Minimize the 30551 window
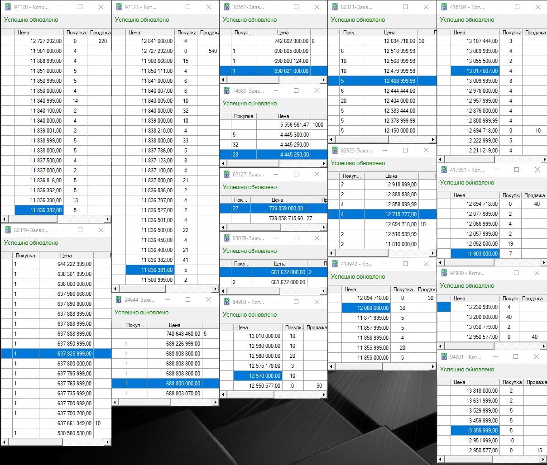547x465 pixels. point(275,7)
